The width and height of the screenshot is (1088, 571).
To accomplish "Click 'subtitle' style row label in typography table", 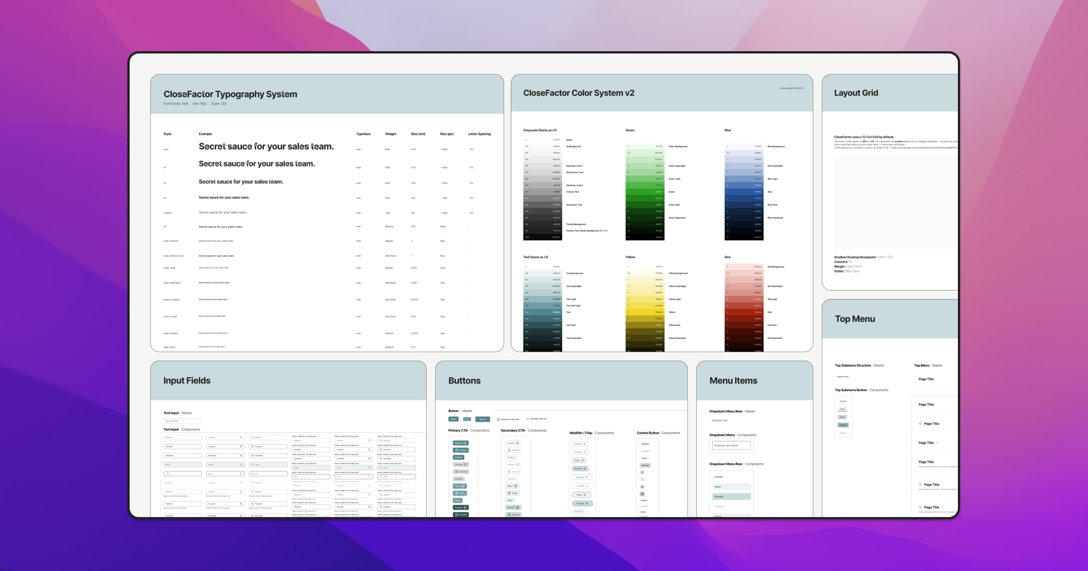I will 167,213.
